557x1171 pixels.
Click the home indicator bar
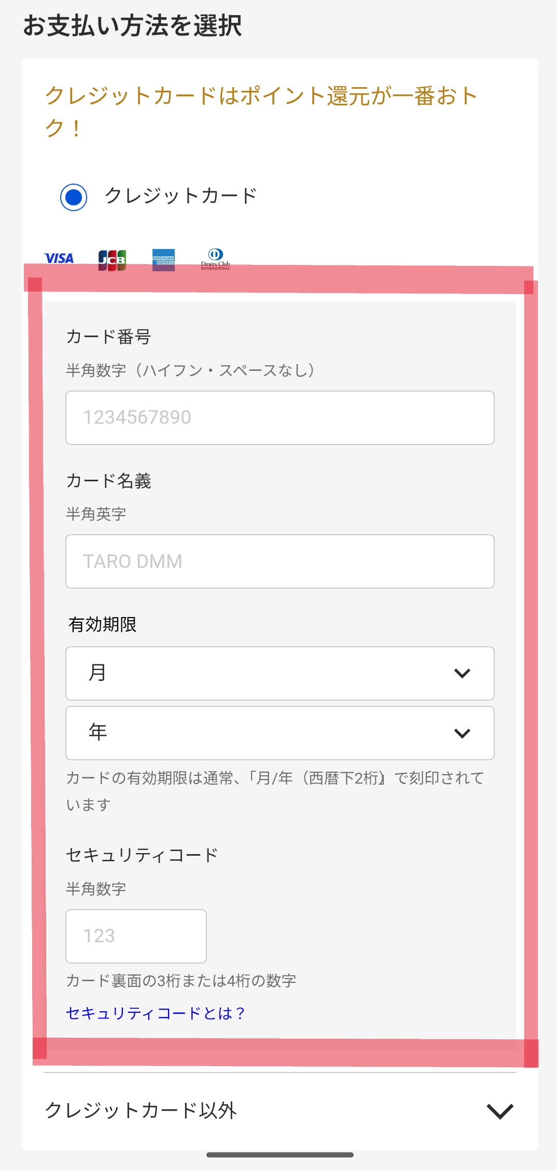click(280, 1155)
